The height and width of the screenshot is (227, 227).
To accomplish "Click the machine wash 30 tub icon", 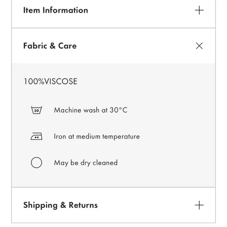I will coord(36,110).
